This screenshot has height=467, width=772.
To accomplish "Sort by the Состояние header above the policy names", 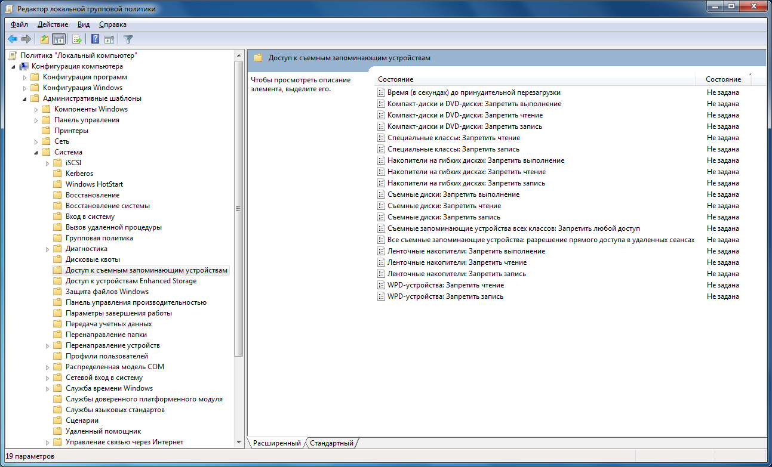I will pyautogui.click(x=535, y=79).
